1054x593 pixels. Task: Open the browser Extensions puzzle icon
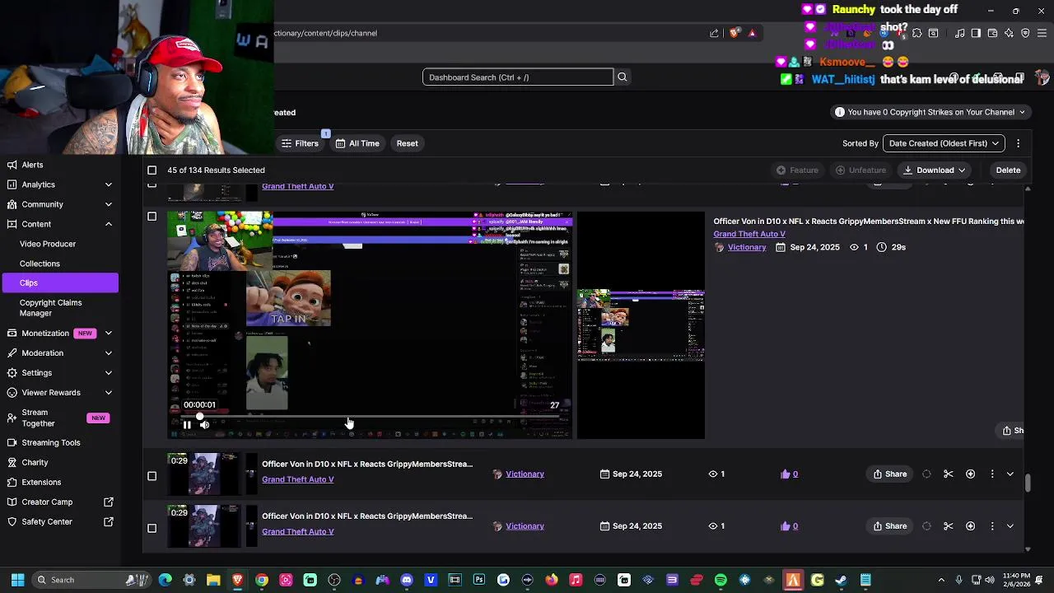pos(917,33)
